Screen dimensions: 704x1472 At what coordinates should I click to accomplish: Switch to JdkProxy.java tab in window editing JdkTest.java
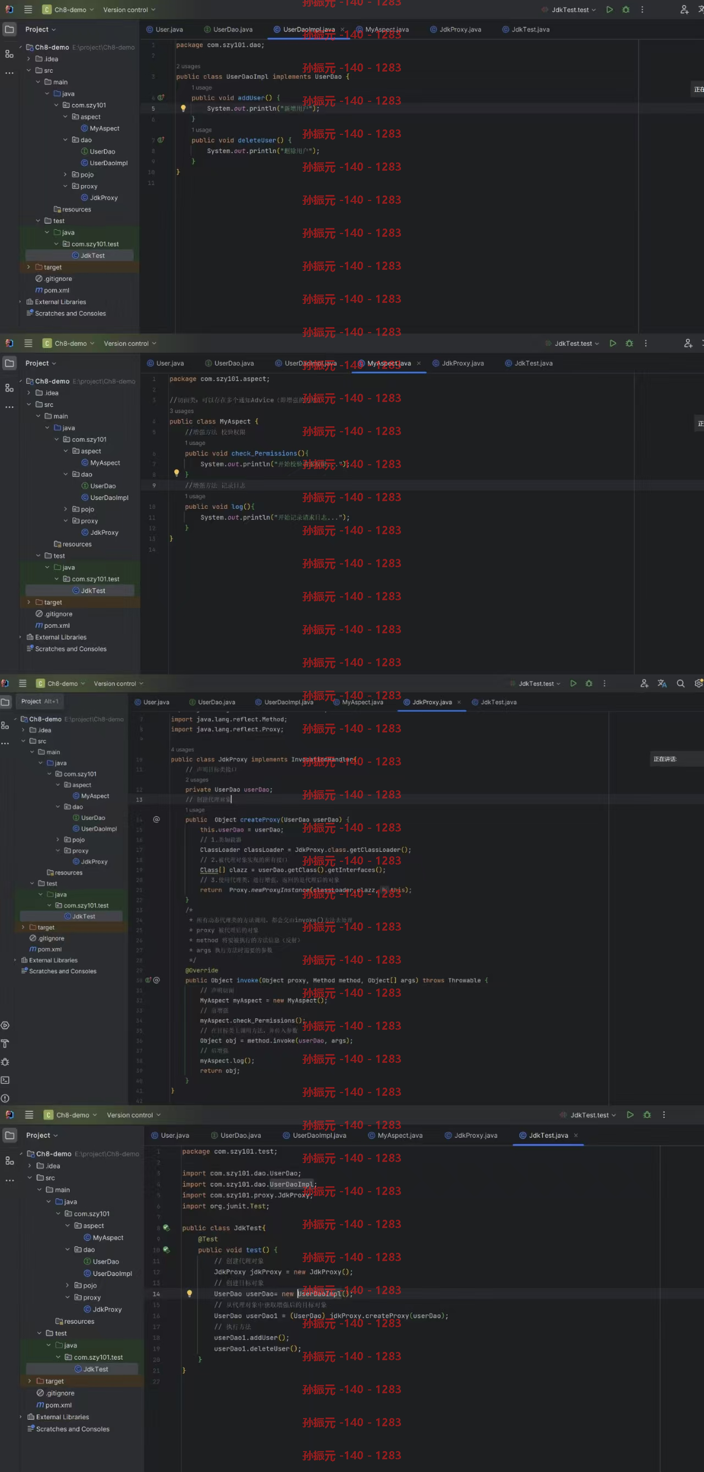coord(471,1136)
